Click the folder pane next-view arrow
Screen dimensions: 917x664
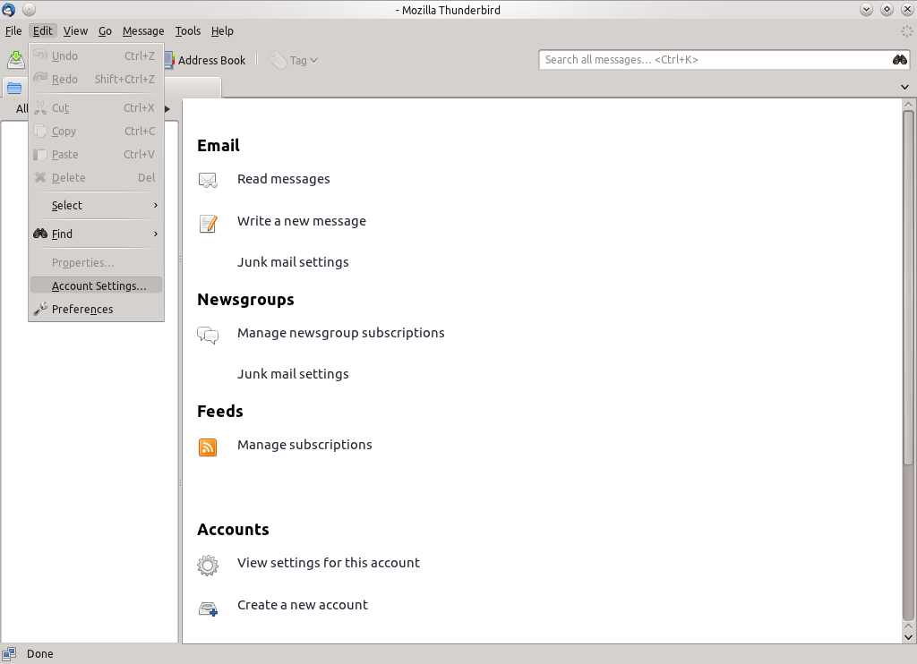(167, 108)
